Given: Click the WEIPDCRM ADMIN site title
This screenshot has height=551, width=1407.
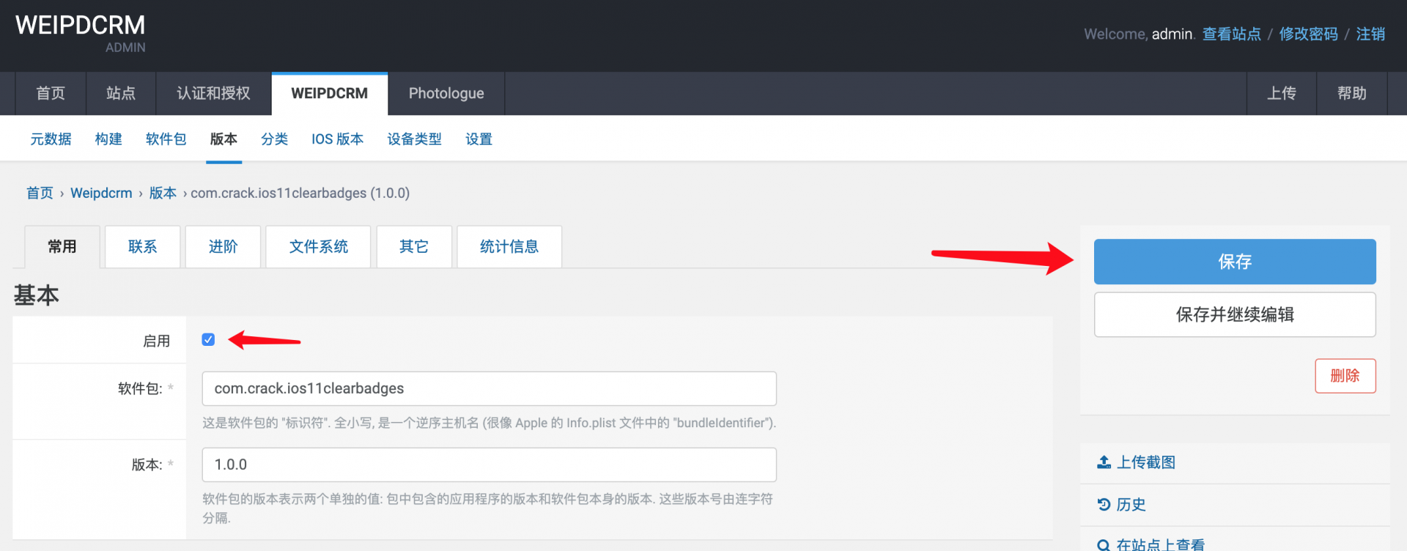Looking at the screenshot, I should tap(81, 33).
